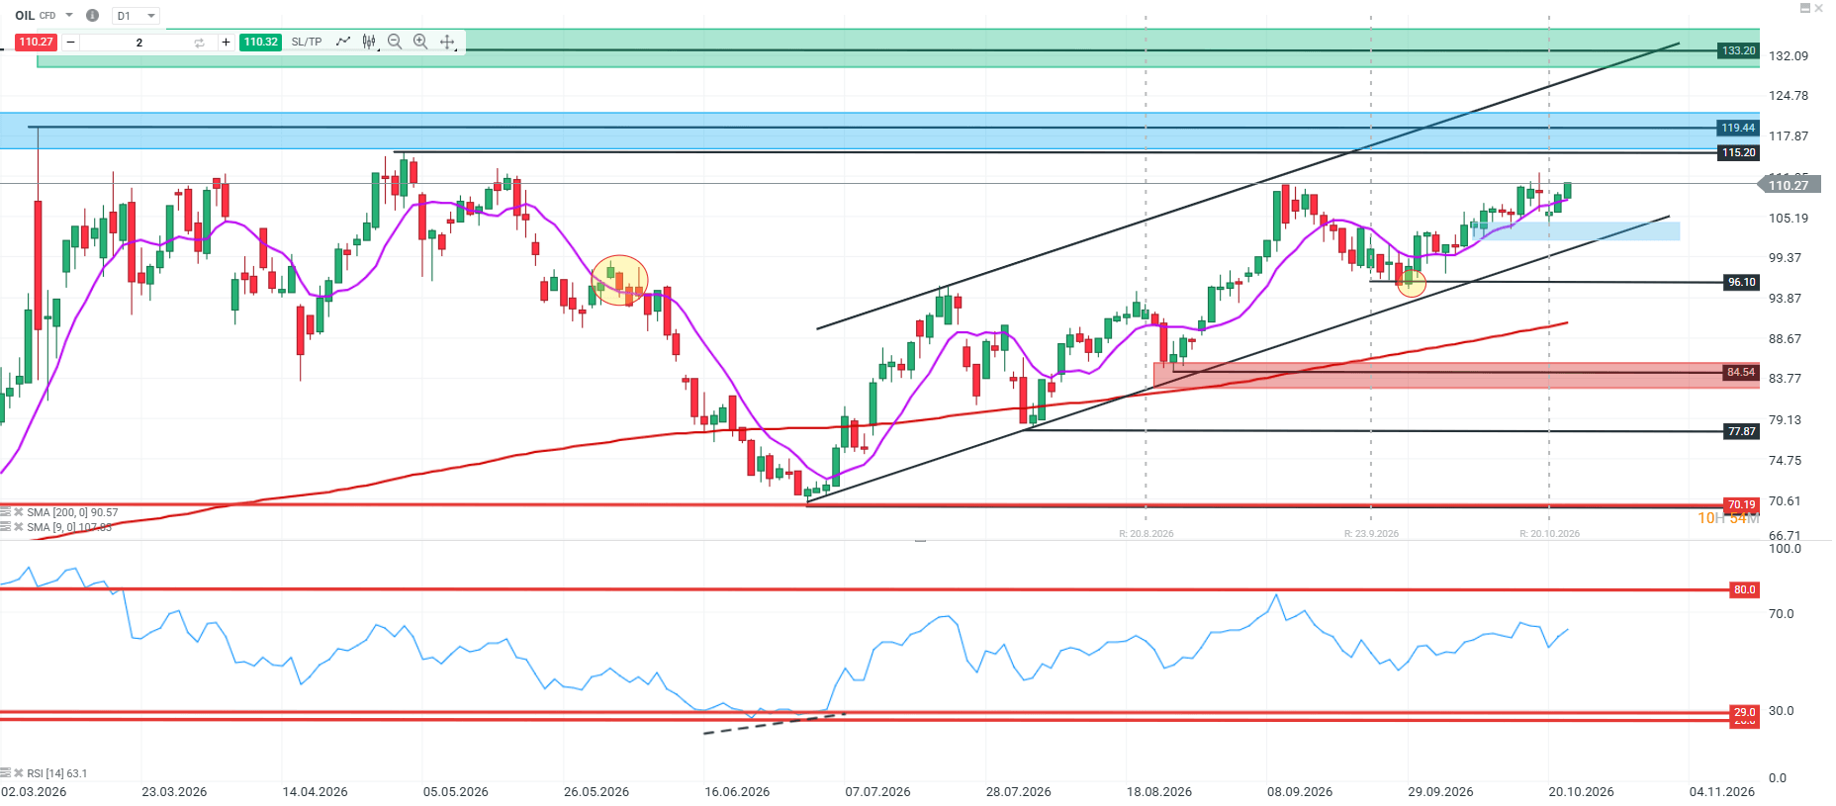The image size is (1836, 806).
Task: Buy at the green 110.32 price button
Action: (261, 42)
